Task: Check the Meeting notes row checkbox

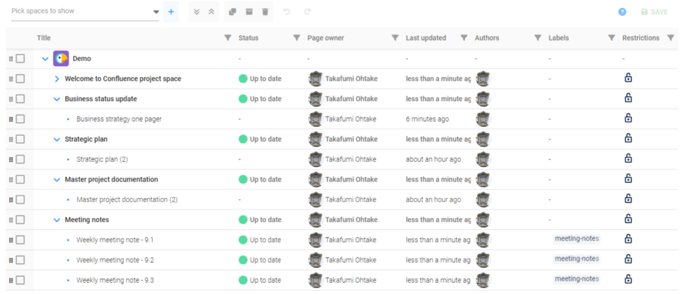Action: [20, 220]
